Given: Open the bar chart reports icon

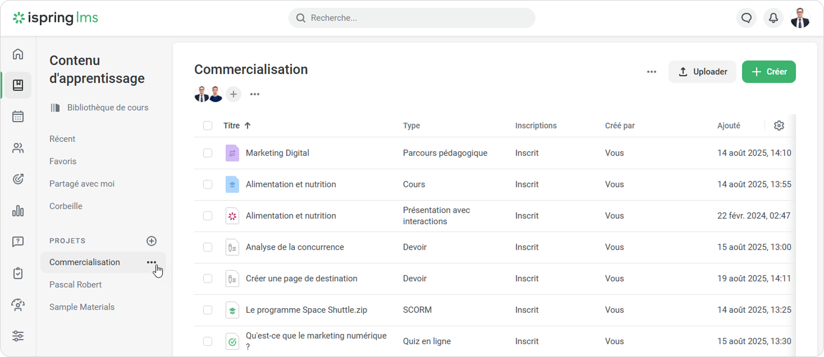Looking at the screenshot, I should tap(18, 211).
